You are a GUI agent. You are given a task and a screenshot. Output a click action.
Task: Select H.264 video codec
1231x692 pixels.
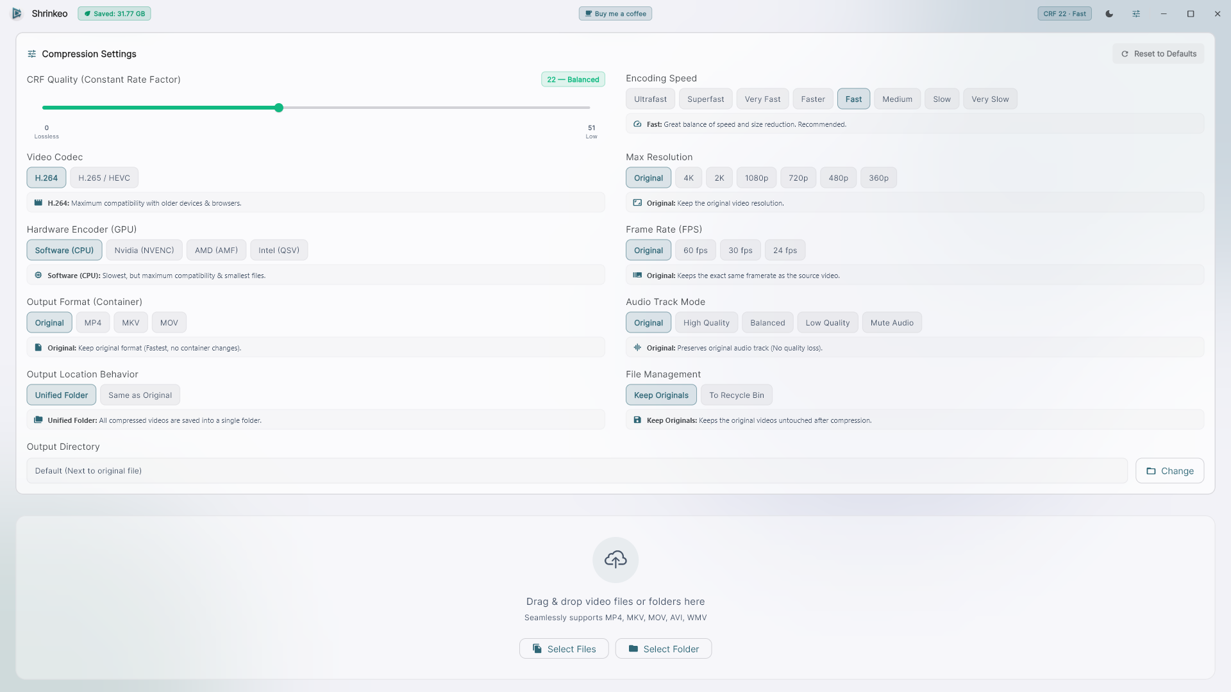tap(46, 178)
